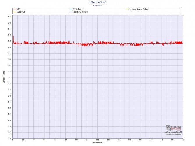The width and height of the screenshot is (195, 146).
Task: Click the 288 seconds x-axis tick
Action: tap(108, 140)
